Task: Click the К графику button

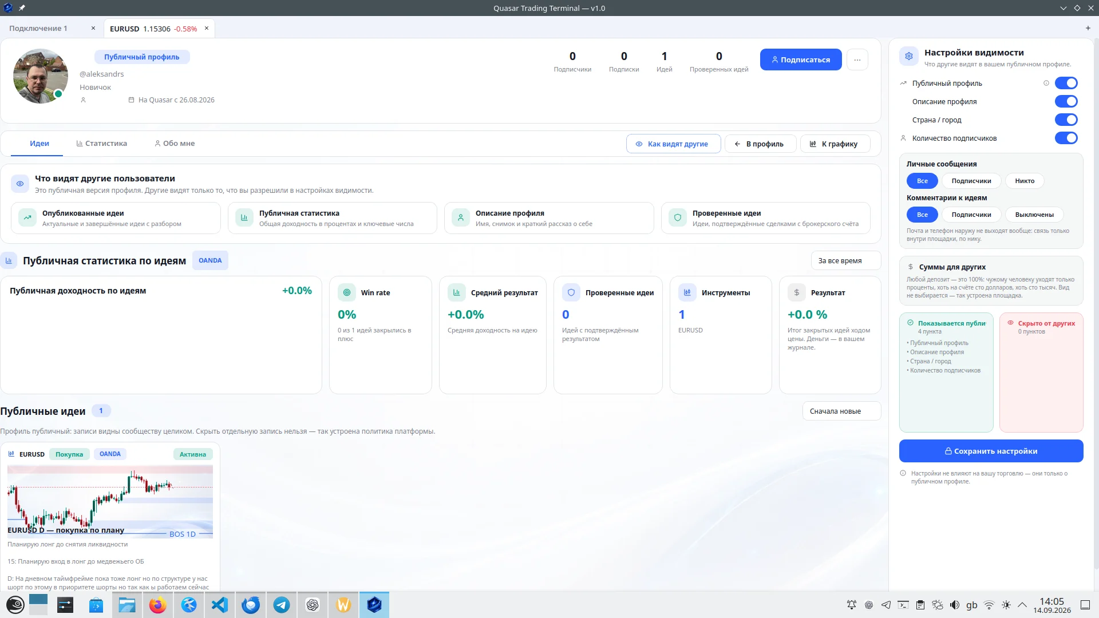Action: point(835,144)
